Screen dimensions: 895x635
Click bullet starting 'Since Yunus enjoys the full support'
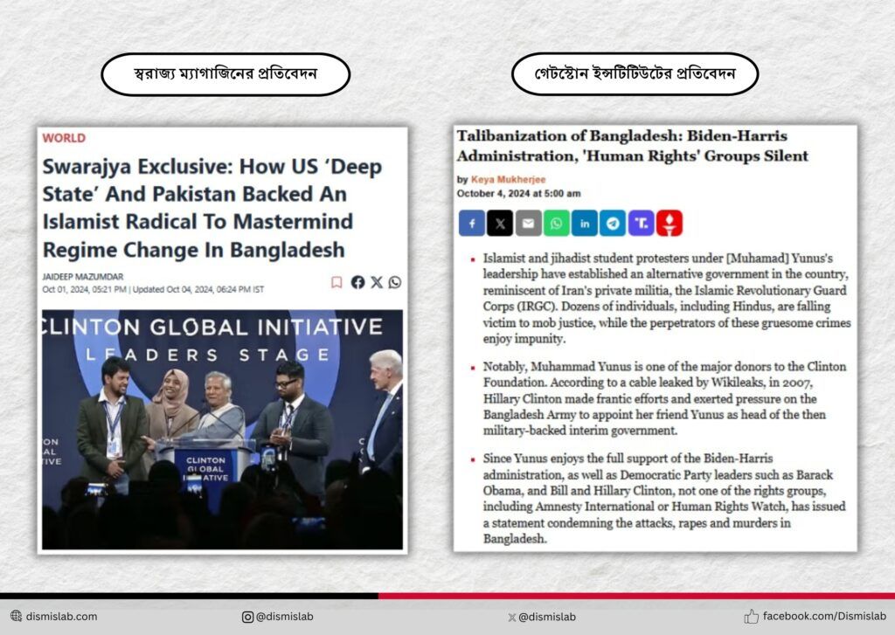[x=664, y=498]
